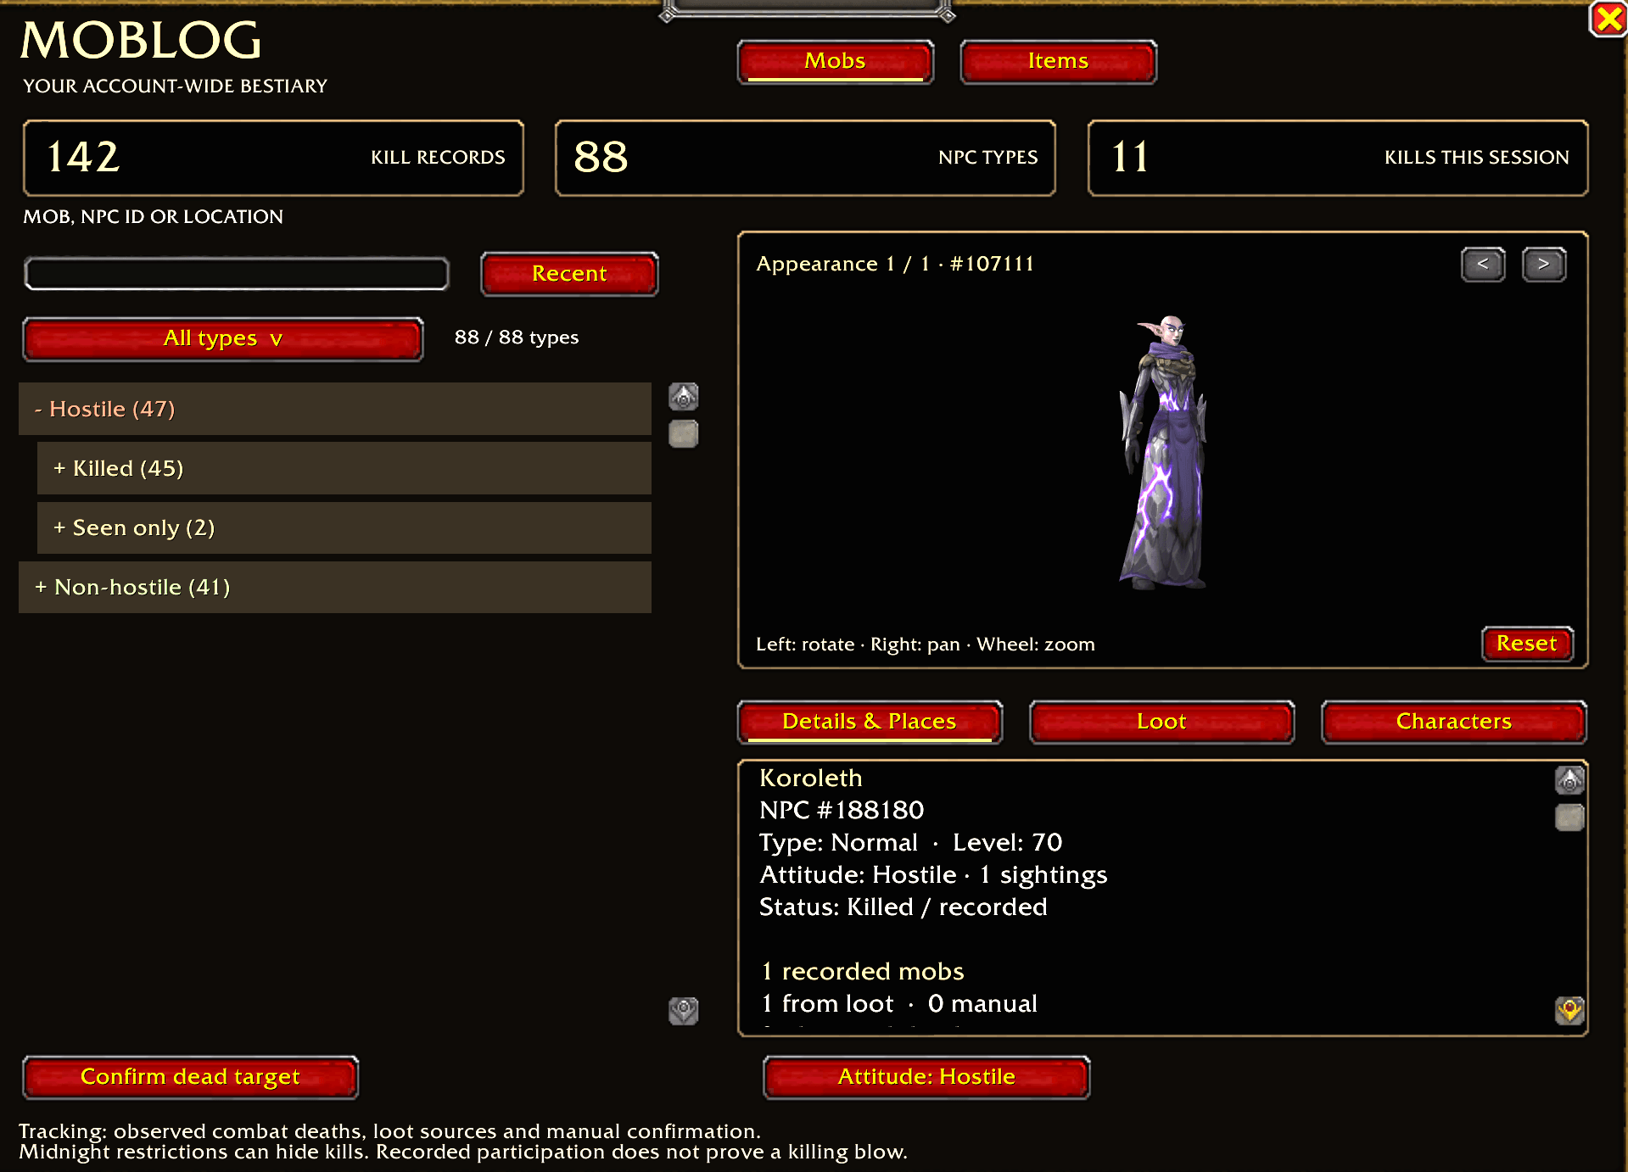Switch to the Items tab
Viewport: 1628px width, 1172px height.
[1058, 61]
